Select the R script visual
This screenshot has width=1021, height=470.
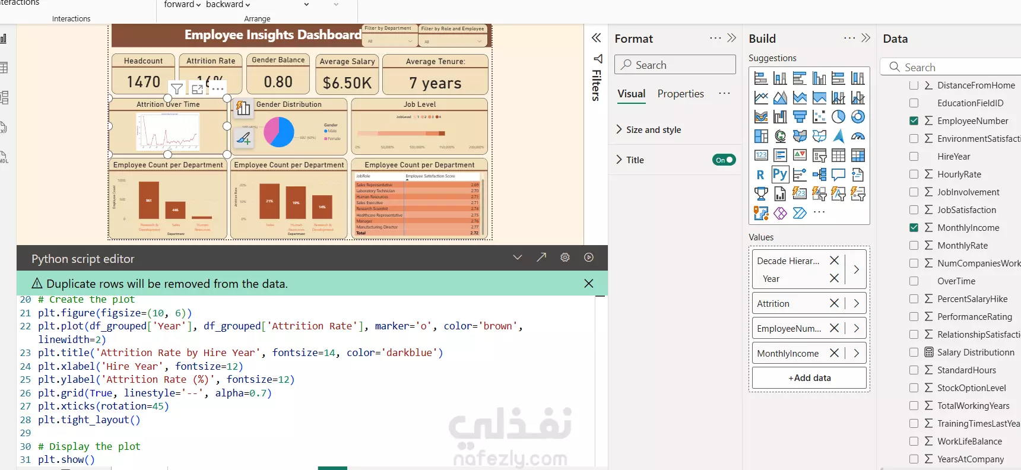tap(761, 174)
